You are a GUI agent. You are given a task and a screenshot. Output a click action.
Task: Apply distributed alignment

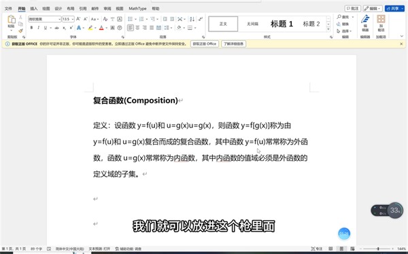coord(158,28)
